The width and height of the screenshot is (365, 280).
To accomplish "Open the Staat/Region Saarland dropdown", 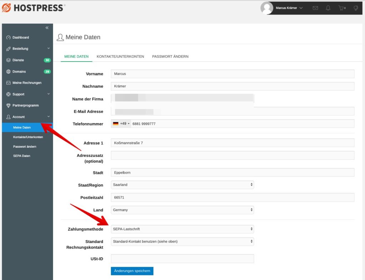I will pos(182,185).
